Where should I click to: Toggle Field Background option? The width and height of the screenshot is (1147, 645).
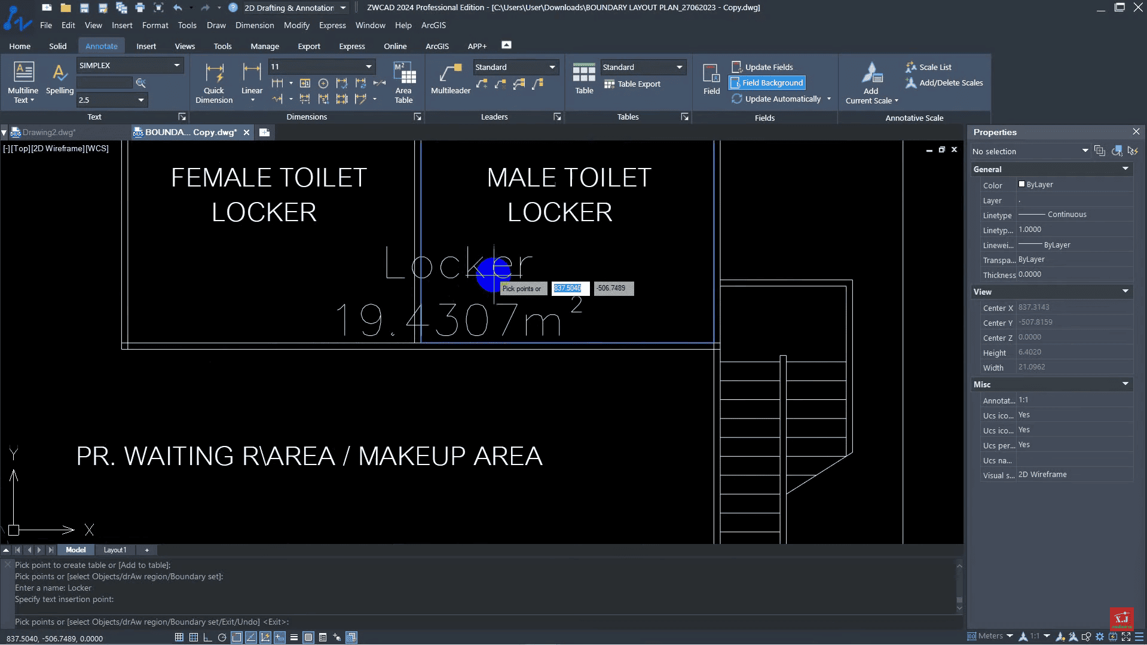767,82
